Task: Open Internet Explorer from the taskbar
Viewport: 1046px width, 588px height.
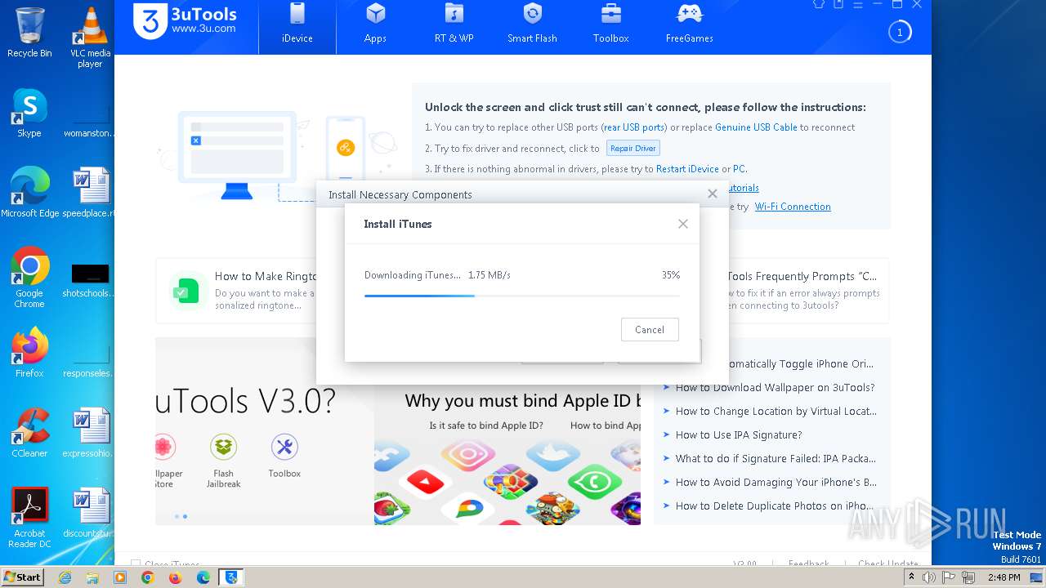Action: click(x=65, y=577)
